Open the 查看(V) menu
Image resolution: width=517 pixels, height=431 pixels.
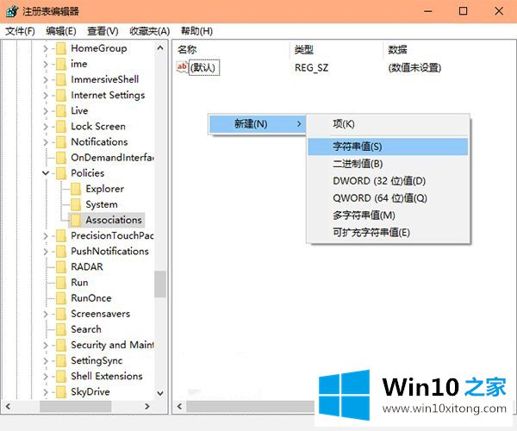point(103,31)
